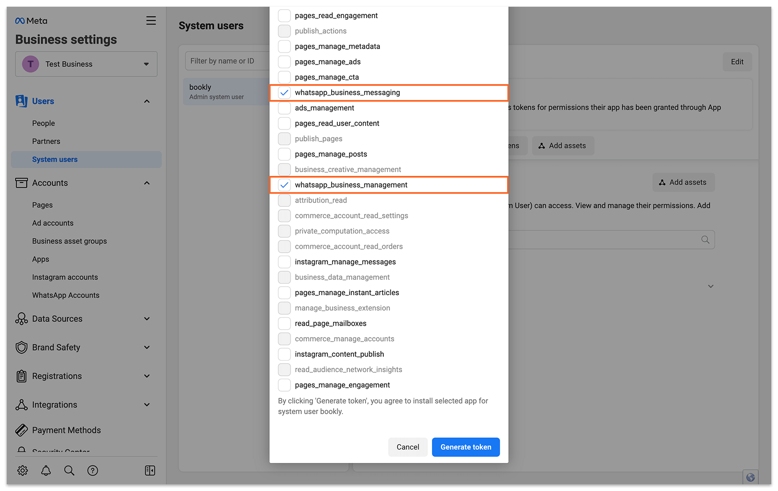778x491 pixels.
Task: Collapse sidebar using panel icon
Action: [150, 470]
